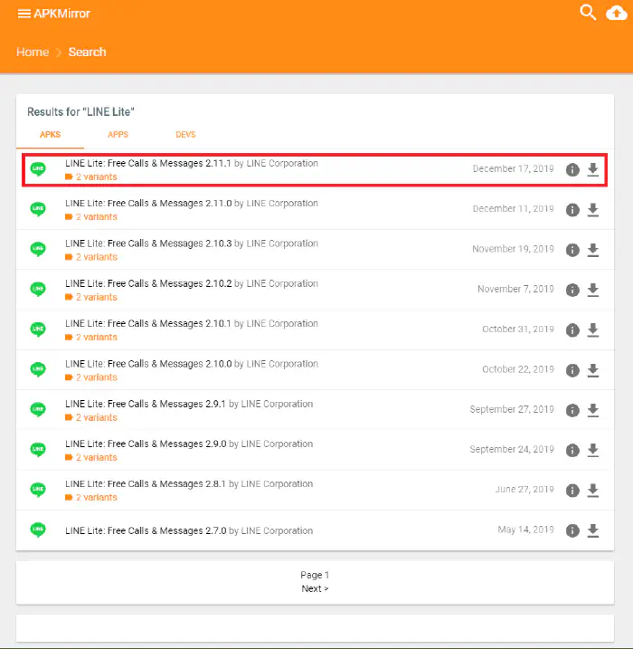Screen dimensions: 633x649
Task: Open LINE Lite 2.10.1 title link
Action: pyautogui.click(x=148, y=323)
